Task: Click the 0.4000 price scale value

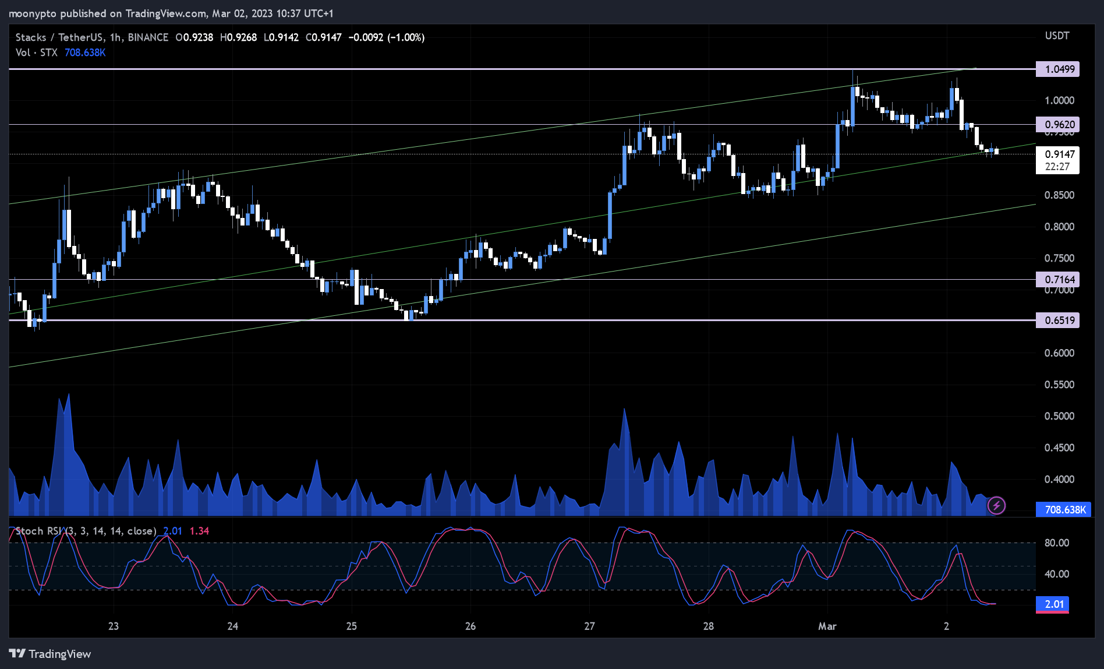Action: tap(1059, 479)
